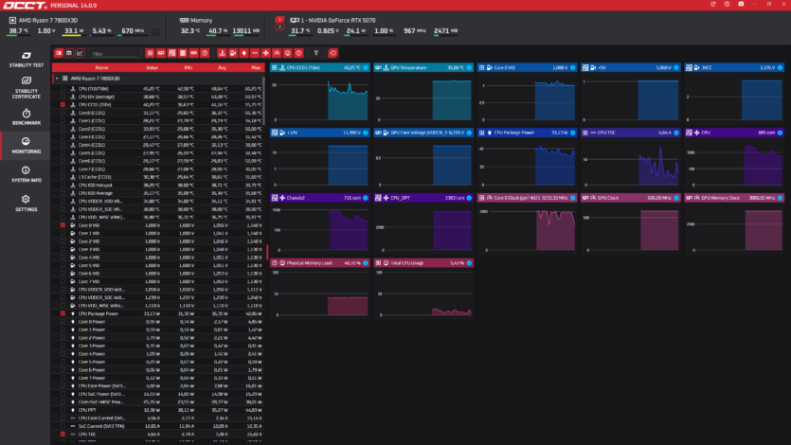Toggle the memory device filter icon
The width and height of the screenshot is (791, 445).
tap(183, 53)
